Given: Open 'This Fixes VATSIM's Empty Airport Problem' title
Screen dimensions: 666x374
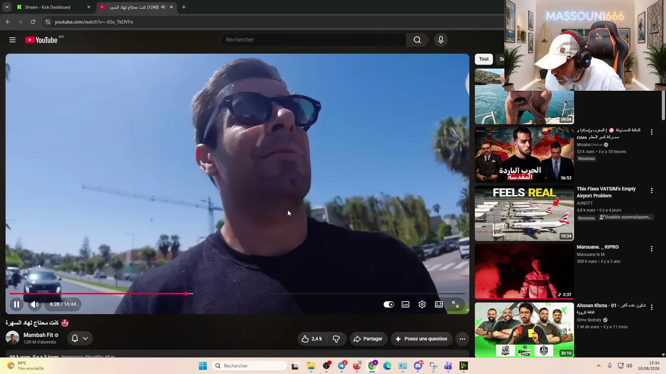Looking at the screenshot, I should (x=606, y=192).
